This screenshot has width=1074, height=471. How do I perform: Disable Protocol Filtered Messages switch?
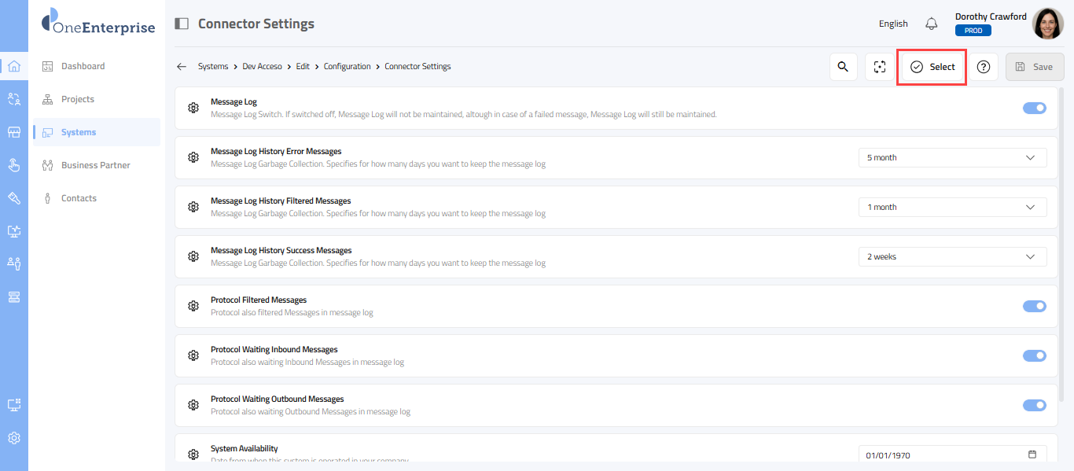[x=1034, y=306]
